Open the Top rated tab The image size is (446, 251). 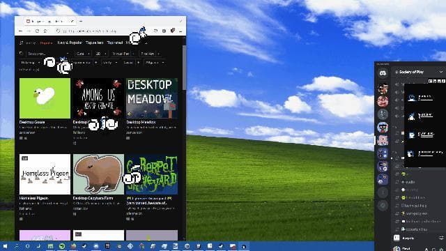115,43
